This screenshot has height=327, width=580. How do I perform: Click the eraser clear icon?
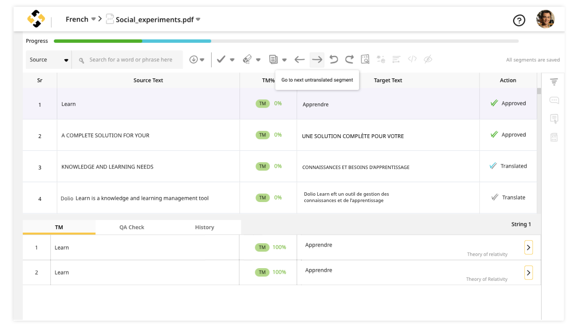[247, 60]
